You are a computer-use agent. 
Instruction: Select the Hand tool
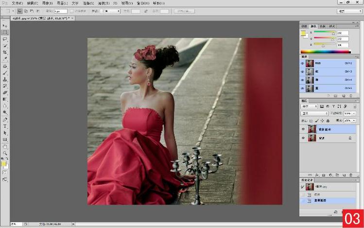[5, 147]
